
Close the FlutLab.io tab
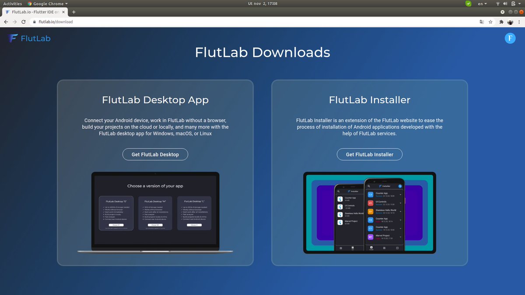pos(63,12)
